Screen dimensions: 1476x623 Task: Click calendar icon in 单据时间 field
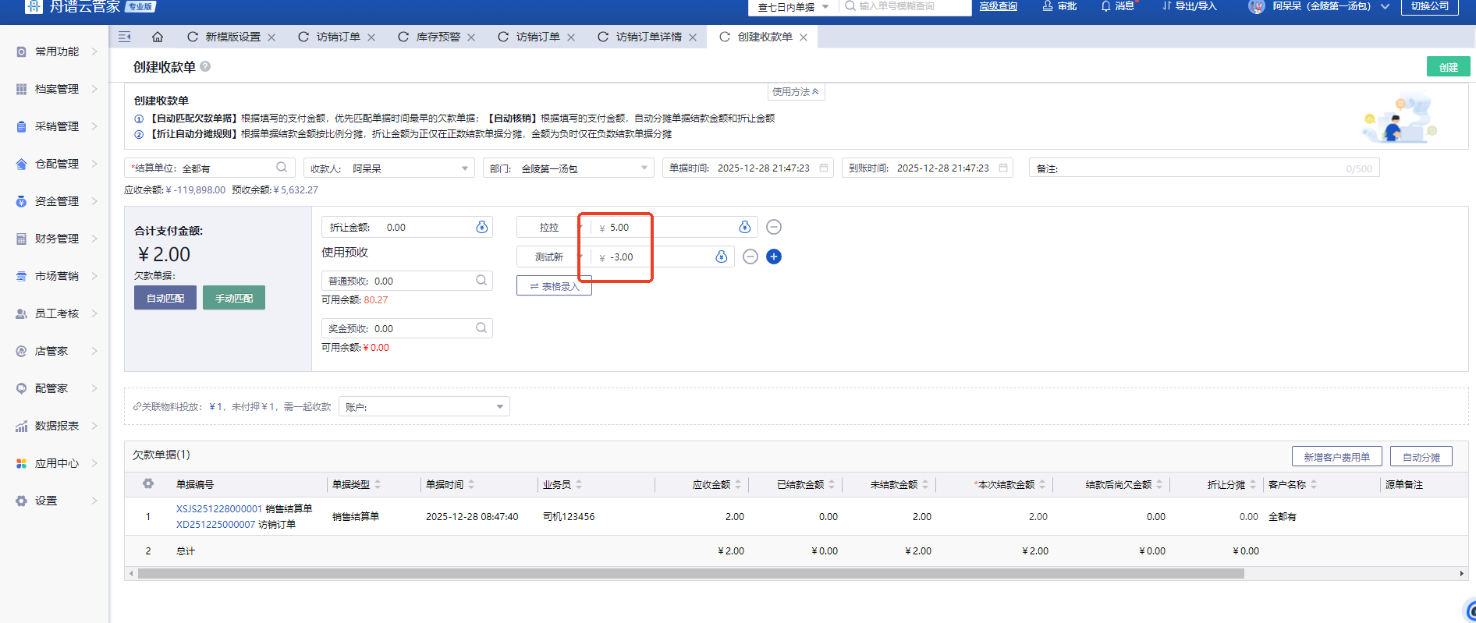824,168
